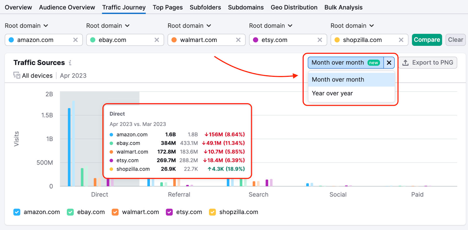Switch to the Overview tab

pos(18,7)
